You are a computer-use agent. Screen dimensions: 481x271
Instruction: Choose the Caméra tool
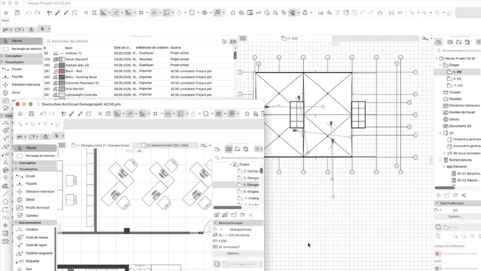32,215
